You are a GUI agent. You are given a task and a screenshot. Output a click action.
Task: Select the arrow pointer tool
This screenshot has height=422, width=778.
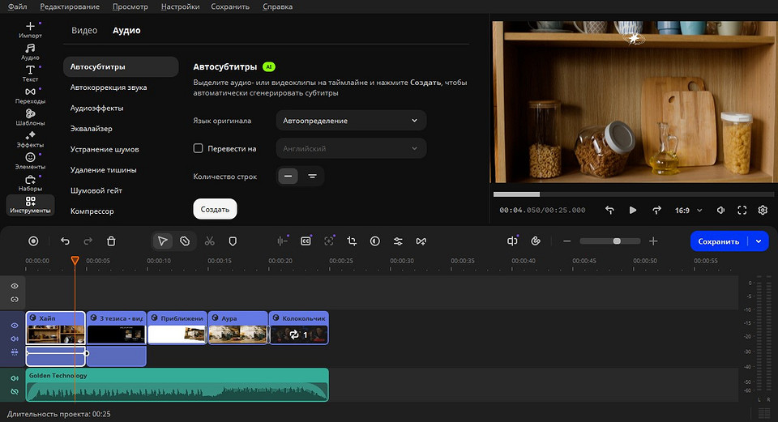(x=162, y=241)
